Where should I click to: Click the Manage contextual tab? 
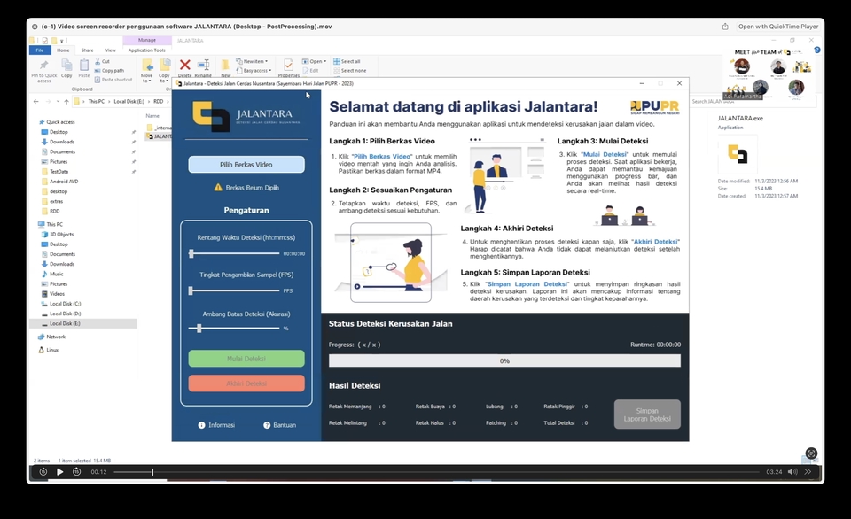pyautogui.click(x=147, y=40)
